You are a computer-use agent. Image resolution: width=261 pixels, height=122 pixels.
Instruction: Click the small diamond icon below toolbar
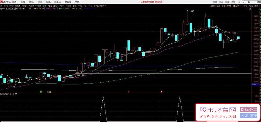click(247, 9)
